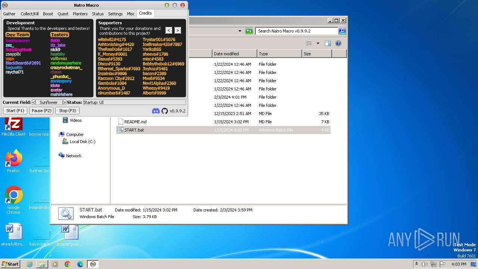The height and width of the screenshot is (269, 478).
Task: Select the README.md file icon
Action: (121, 122)
